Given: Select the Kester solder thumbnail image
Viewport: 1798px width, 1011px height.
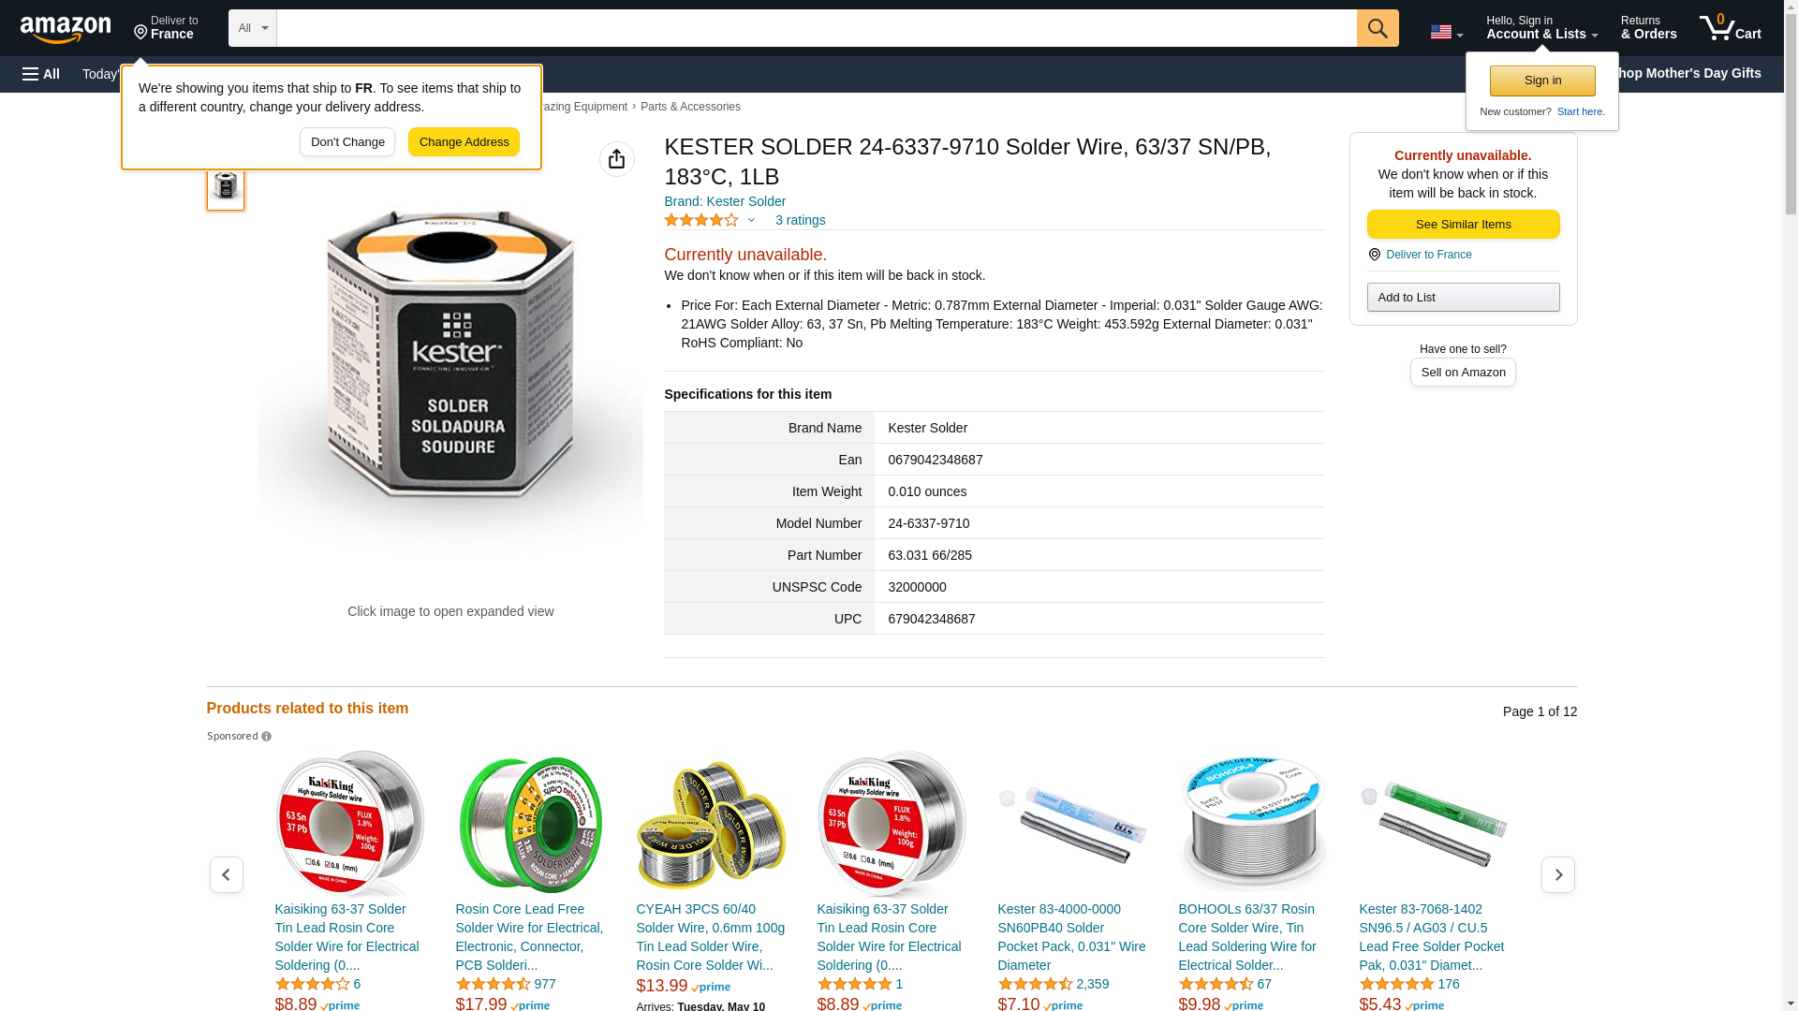Looking at the screenshot, I should [225, 186].
